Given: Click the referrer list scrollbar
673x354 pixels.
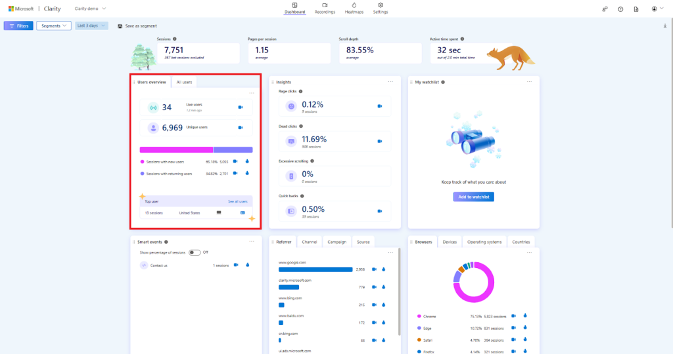Looking at the screenshot, I should pos(399,292).
